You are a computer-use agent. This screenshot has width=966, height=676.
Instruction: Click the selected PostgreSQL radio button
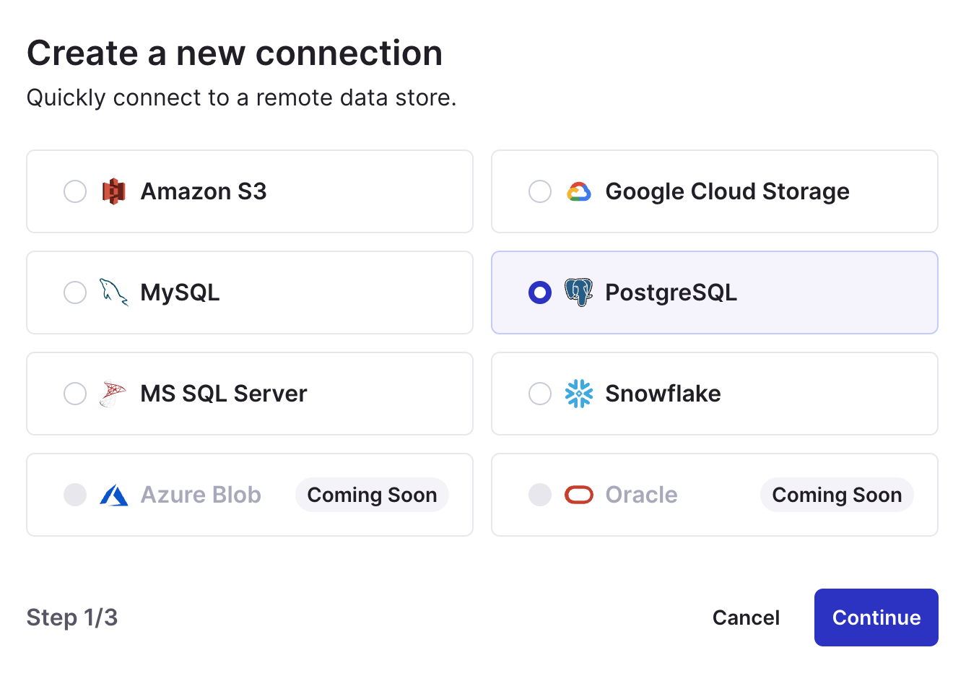540,292
